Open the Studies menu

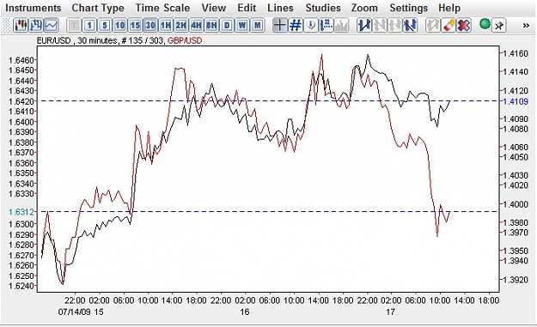click(323, 8)
